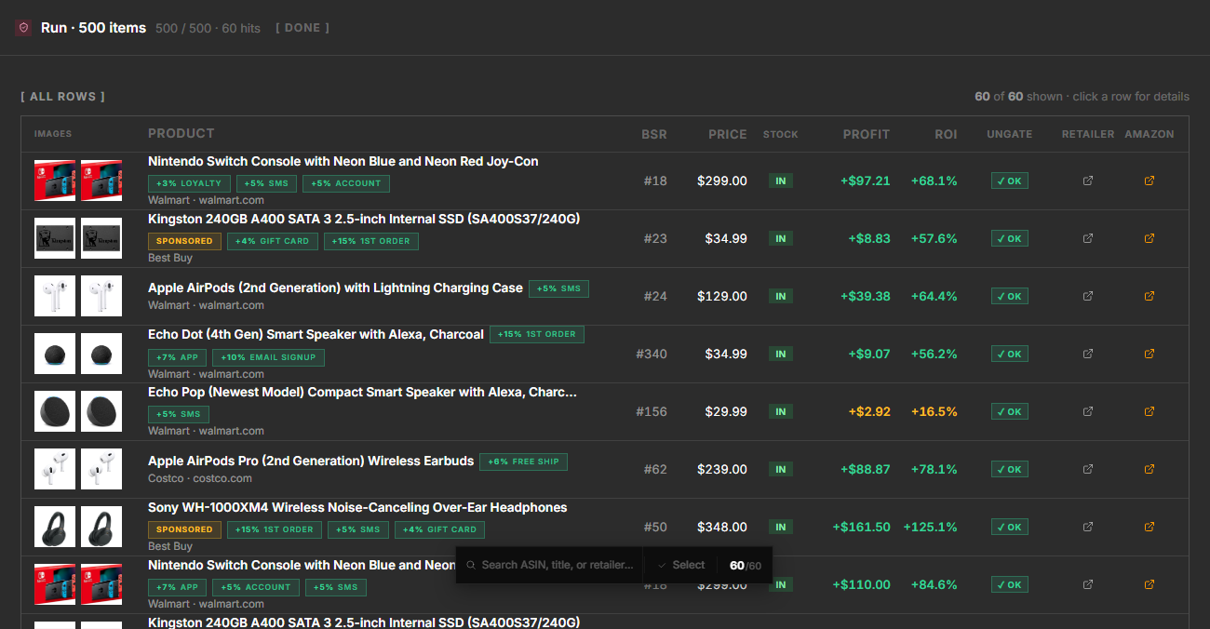Click +5% SMS badge on Echo Pop row

pyautogui.click(x=179, y=414)
